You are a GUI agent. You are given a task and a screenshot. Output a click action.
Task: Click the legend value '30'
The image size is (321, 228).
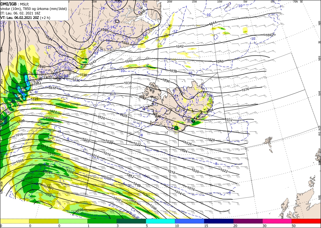pos(265,226)
